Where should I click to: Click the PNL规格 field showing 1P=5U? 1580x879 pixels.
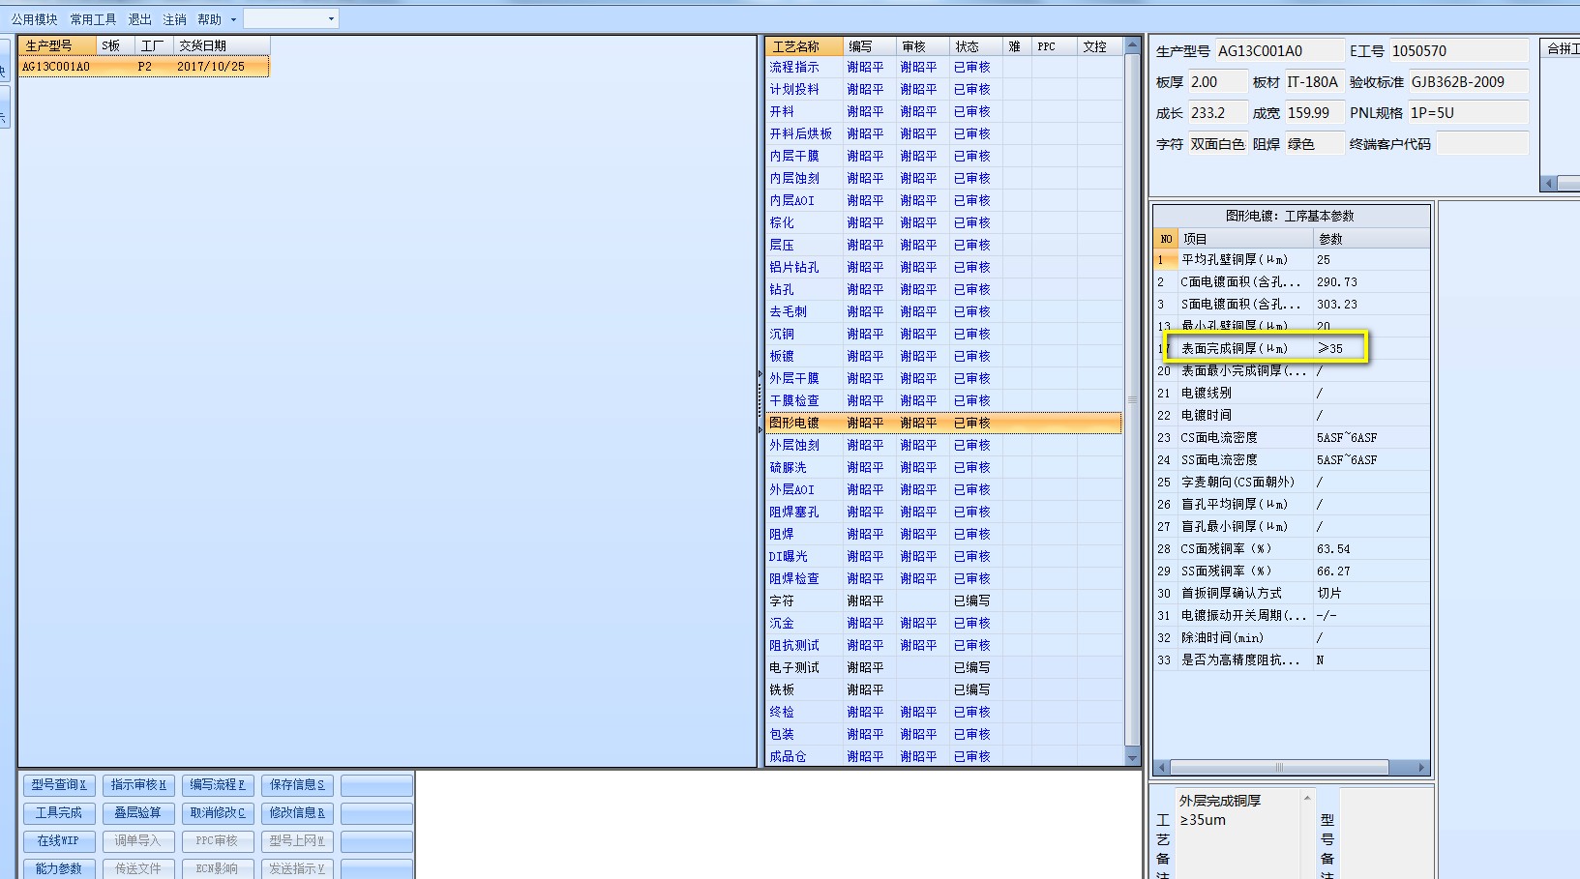[x=1468, y=113]
